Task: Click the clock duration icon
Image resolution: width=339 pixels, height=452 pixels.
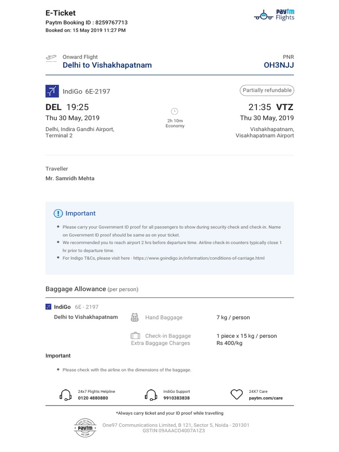Action: (174, 111)
